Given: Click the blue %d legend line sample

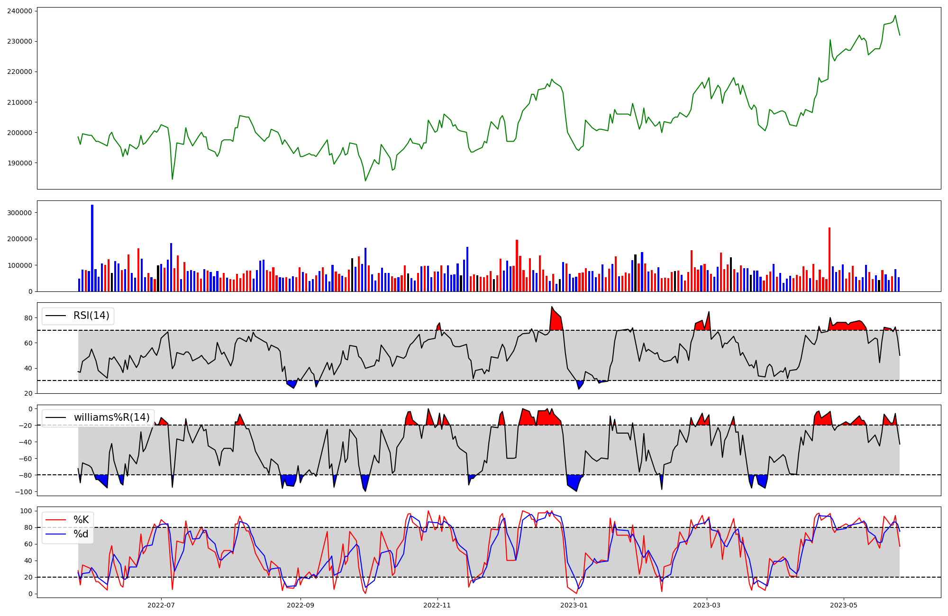Looking at the screenshot, I should (55, 534).
